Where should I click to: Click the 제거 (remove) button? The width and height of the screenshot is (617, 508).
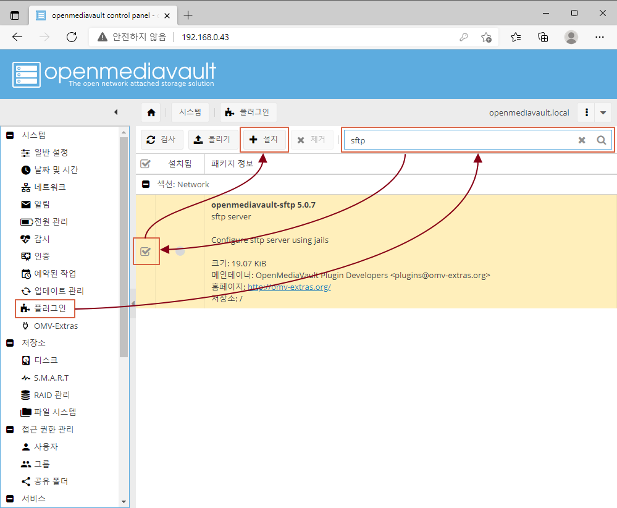(312, 140)
